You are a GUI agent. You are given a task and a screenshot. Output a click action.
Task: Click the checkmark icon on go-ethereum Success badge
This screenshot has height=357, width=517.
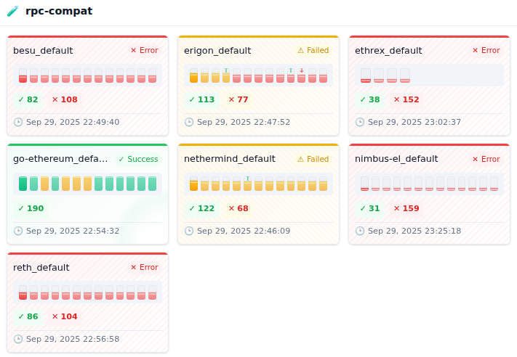pyautogui.click(x=121, y=159)
